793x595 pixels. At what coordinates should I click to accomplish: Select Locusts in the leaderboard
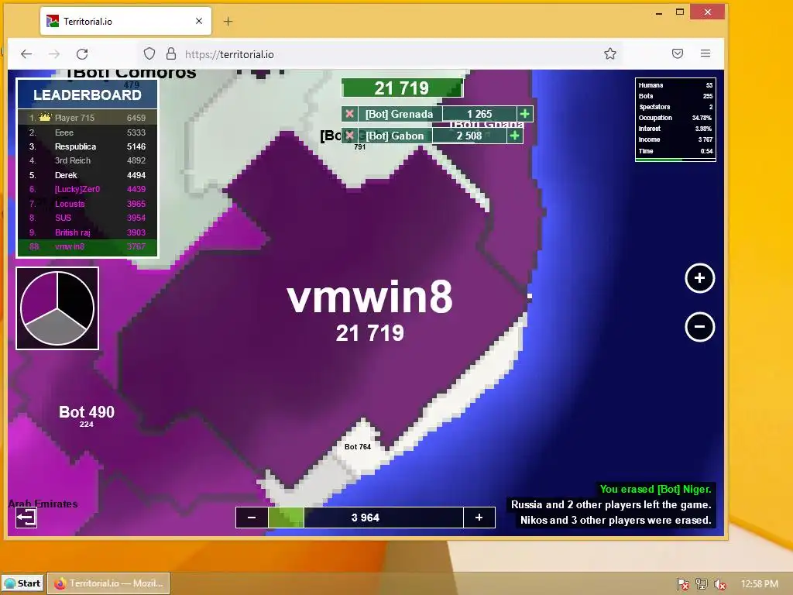tap(88, 204)
